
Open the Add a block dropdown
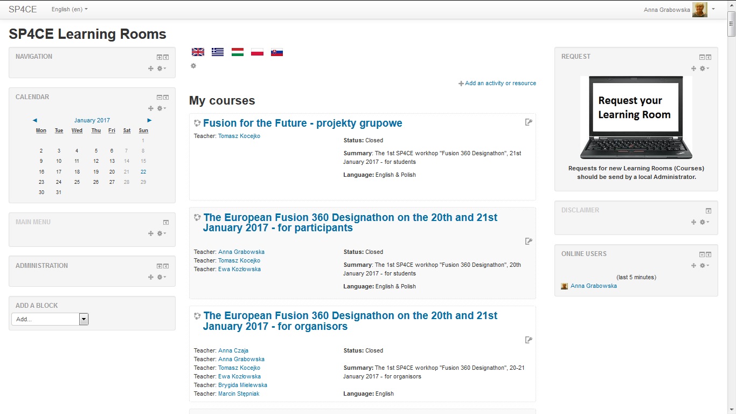coord(50,319)
